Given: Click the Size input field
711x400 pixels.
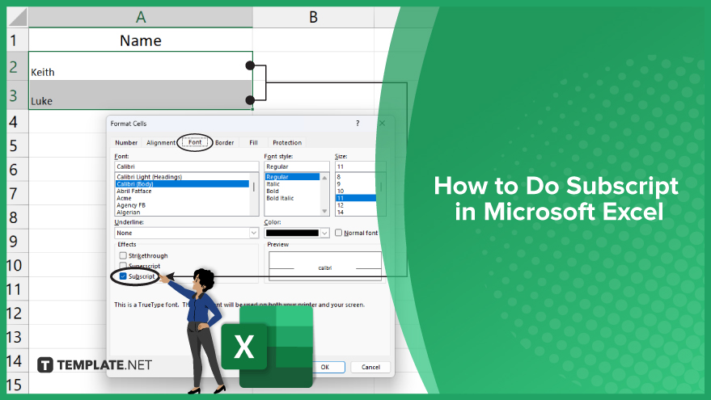Looking at the screenshot, I should 360,166.
